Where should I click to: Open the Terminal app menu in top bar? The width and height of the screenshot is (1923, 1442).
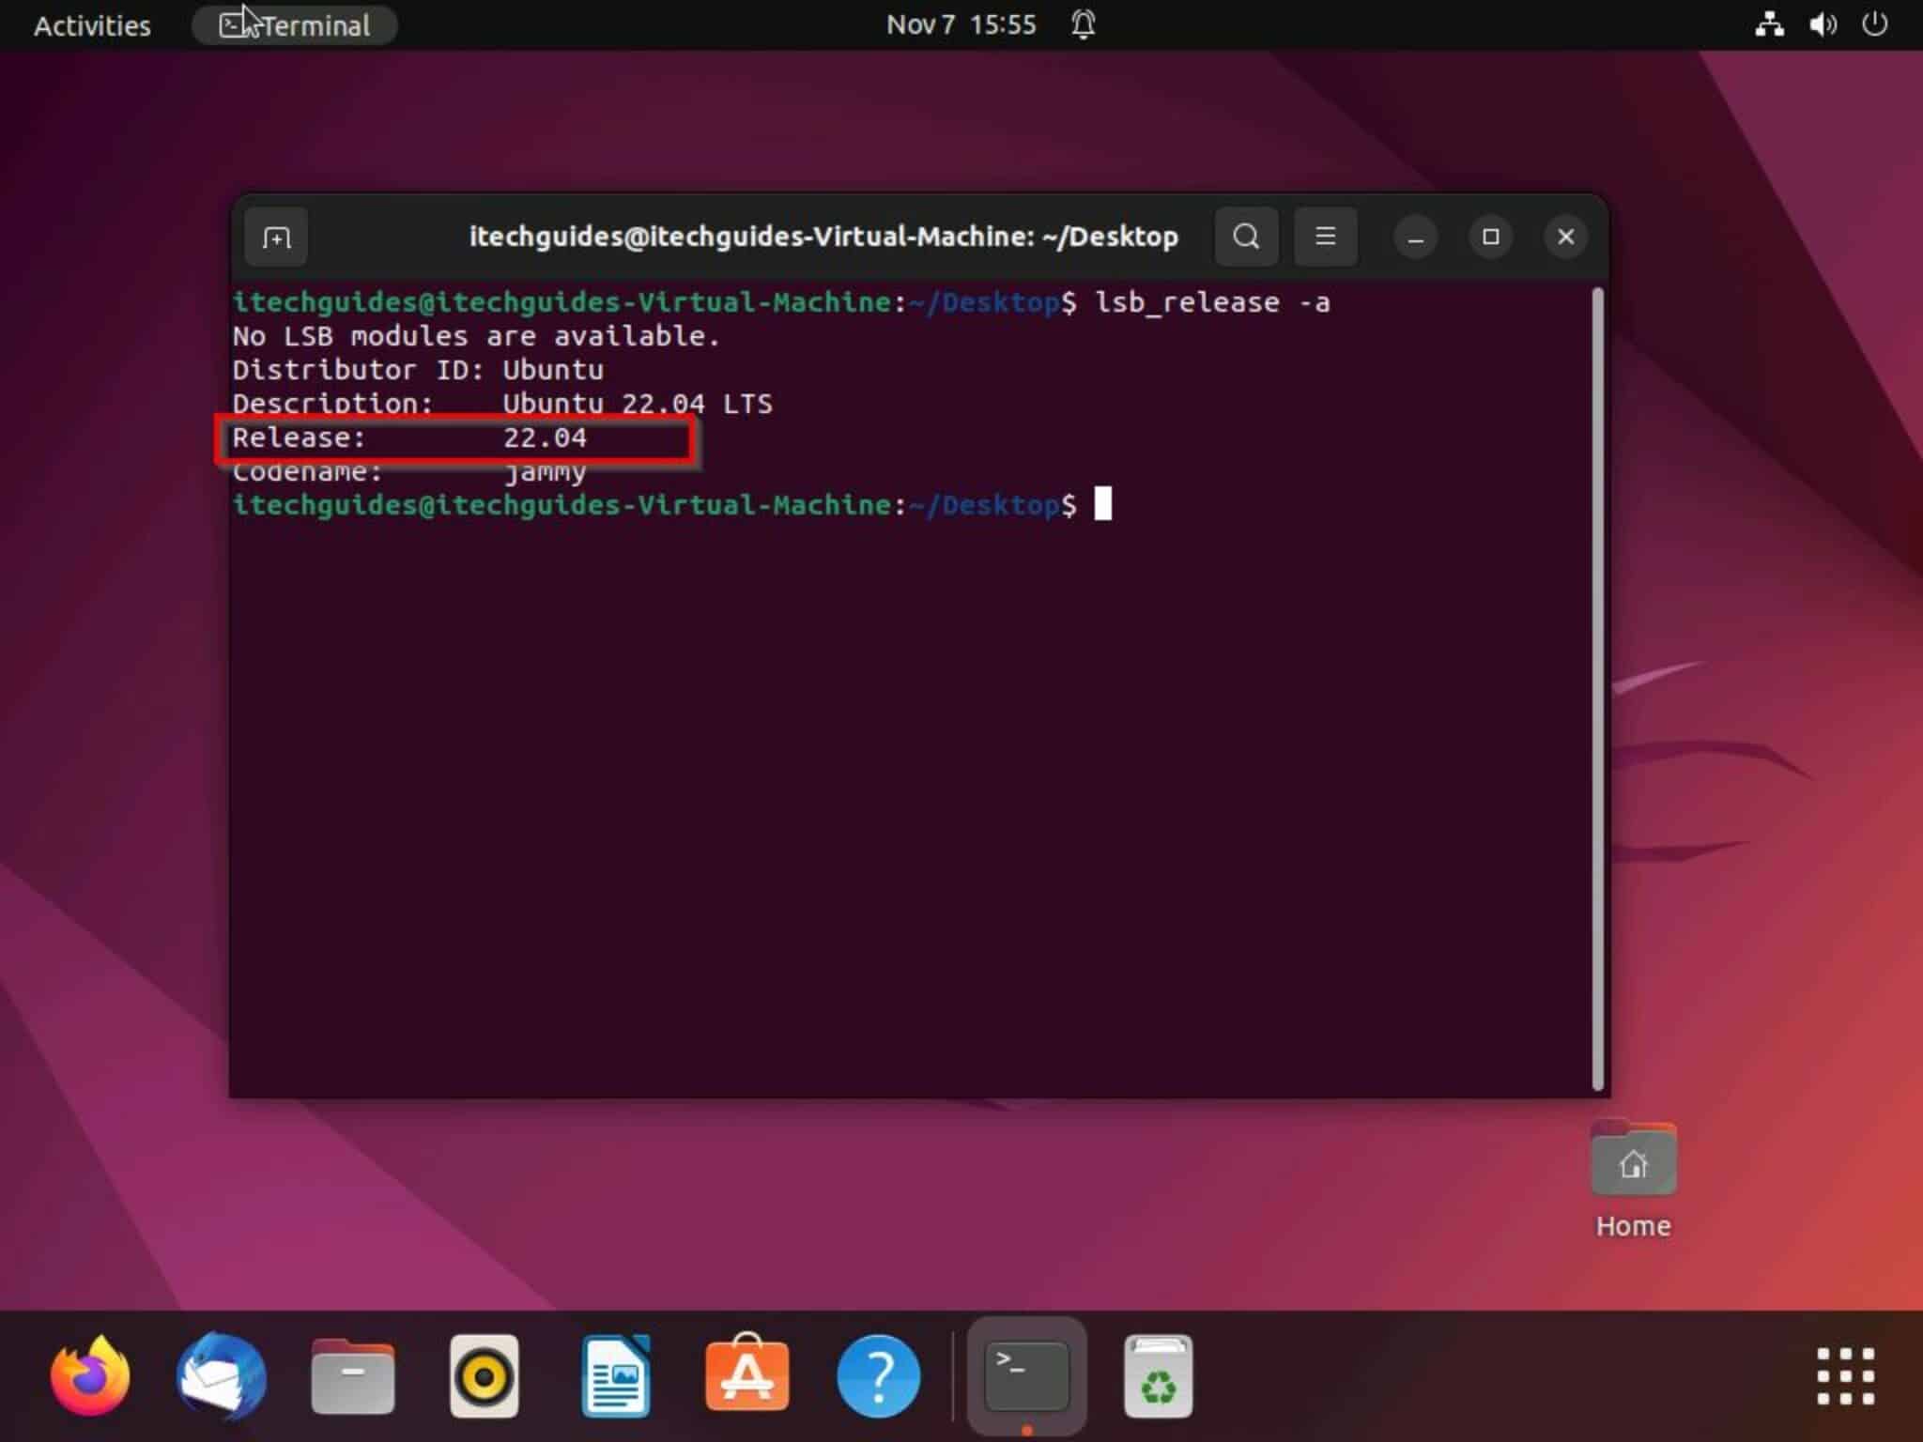pyautogui.click(x=295, y=25)
